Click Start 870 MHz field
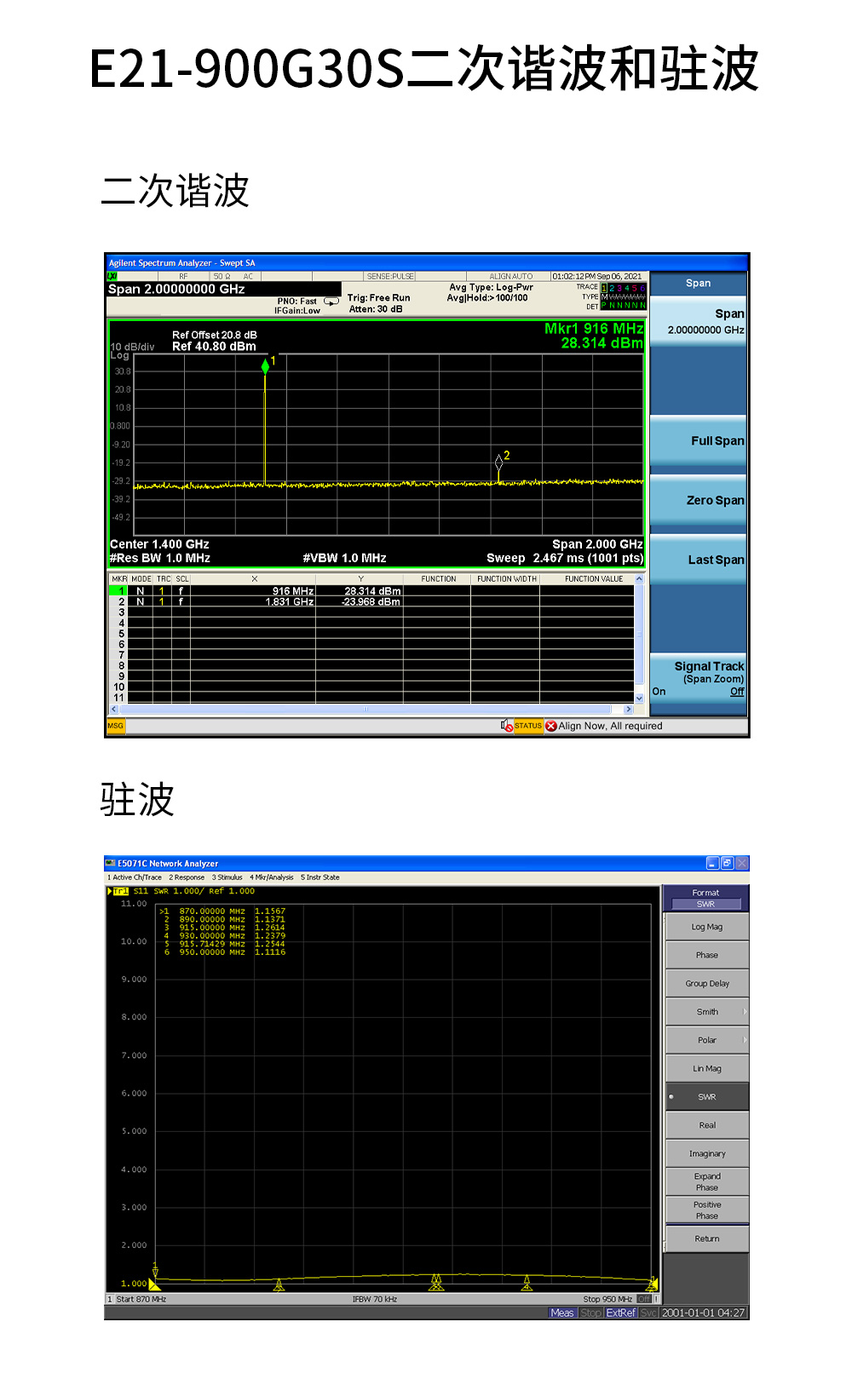This screenshot has width=852, height=1385. point(141,1299)
